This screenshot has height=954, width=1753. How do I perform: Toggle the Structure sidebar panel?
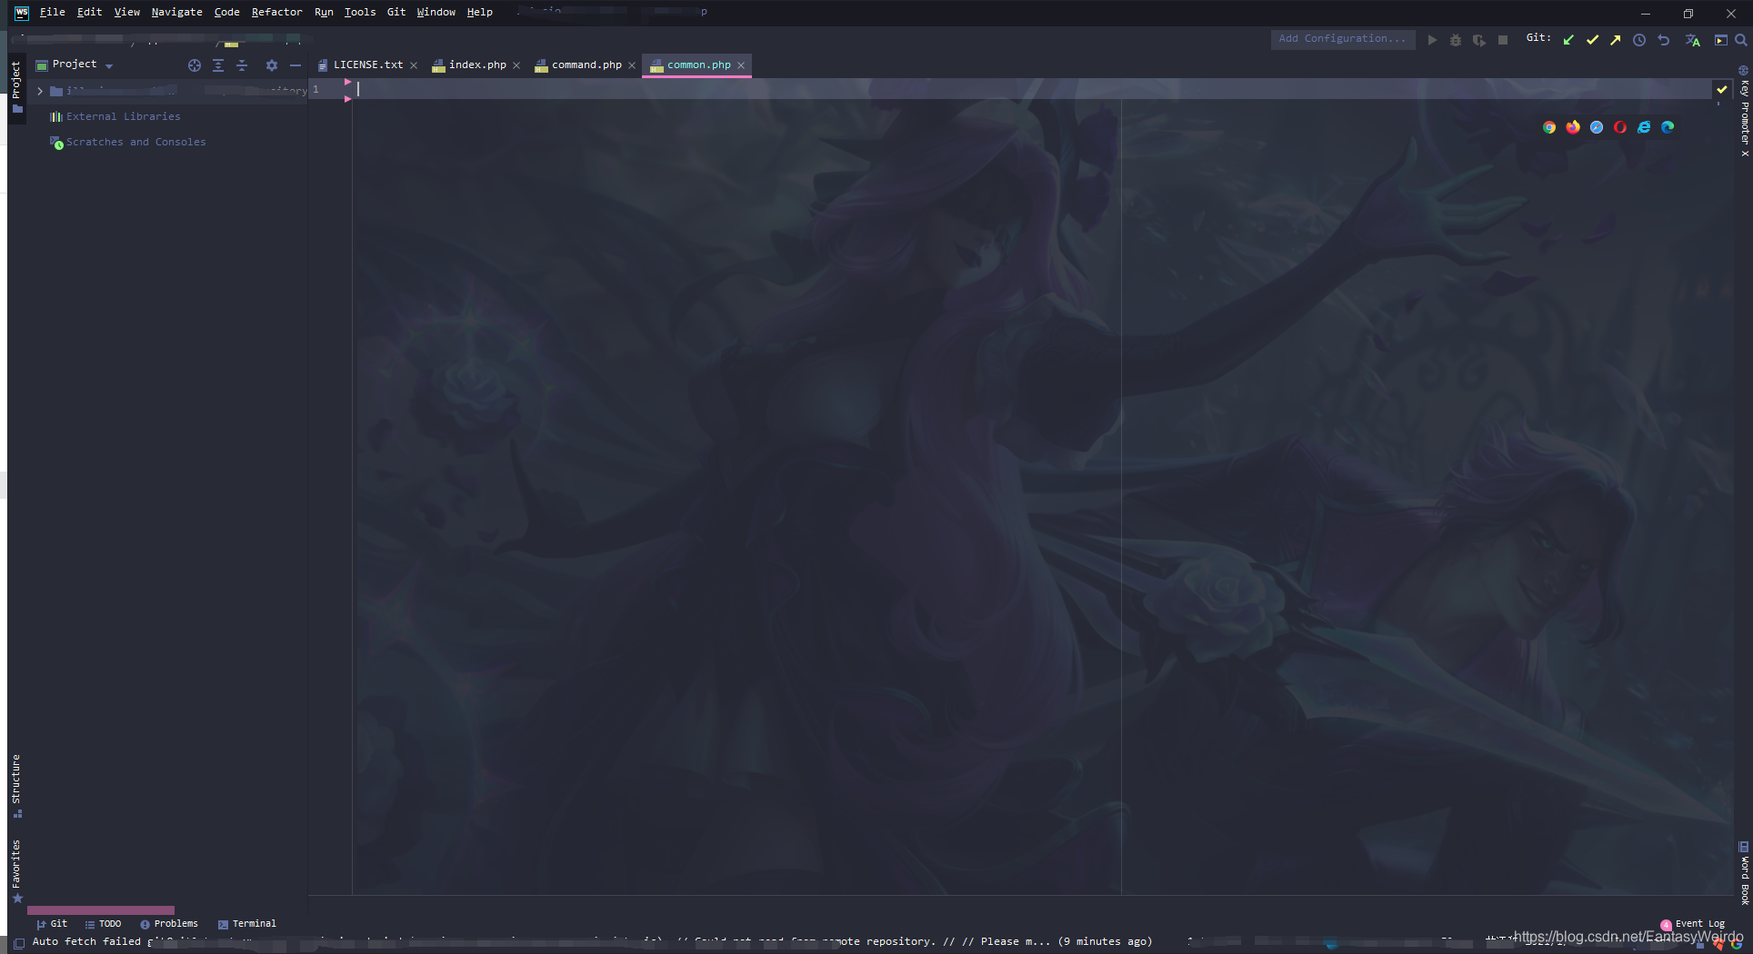[x=16, y=786]
